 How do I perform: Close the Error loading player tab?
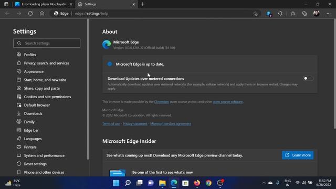pos(71,4)
